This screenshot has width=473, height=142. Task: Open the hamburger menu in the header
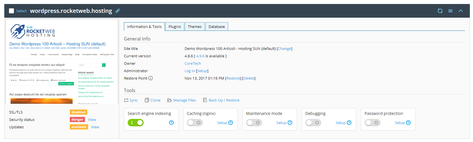click(x=450, y=11)
